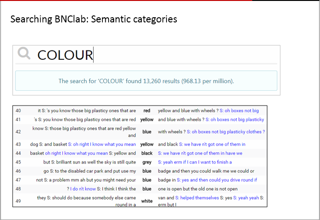Select the keyword 'blue' in row 46

(147, 171)
